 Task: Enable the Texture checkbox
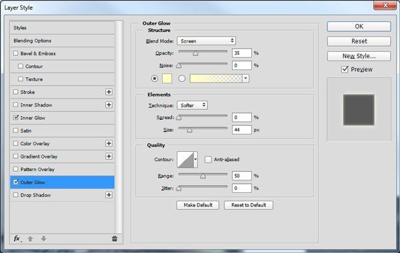pyautogui.click(x=21, y=79)
